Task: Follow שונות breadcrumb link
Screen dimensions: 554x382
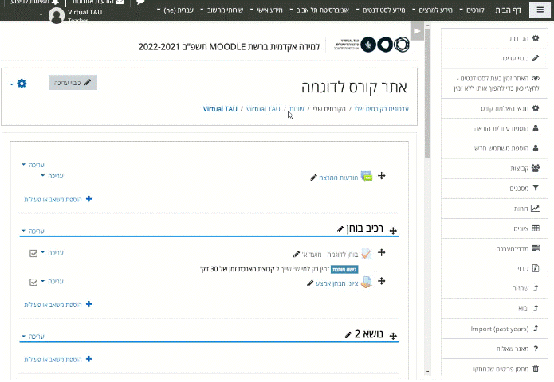Action: 297,109
